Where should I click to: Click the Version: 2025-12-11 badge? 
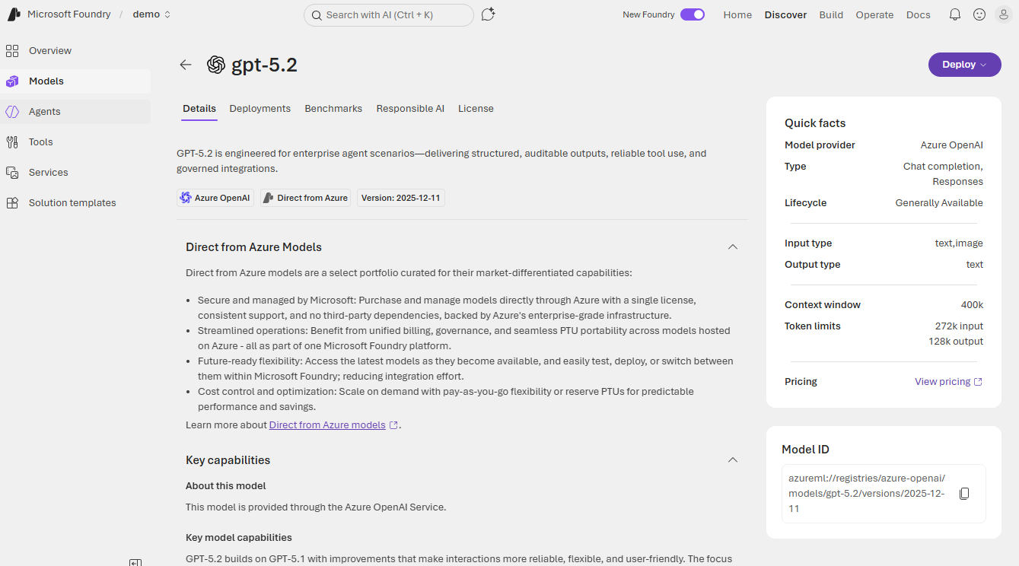(x=401, y=198)
